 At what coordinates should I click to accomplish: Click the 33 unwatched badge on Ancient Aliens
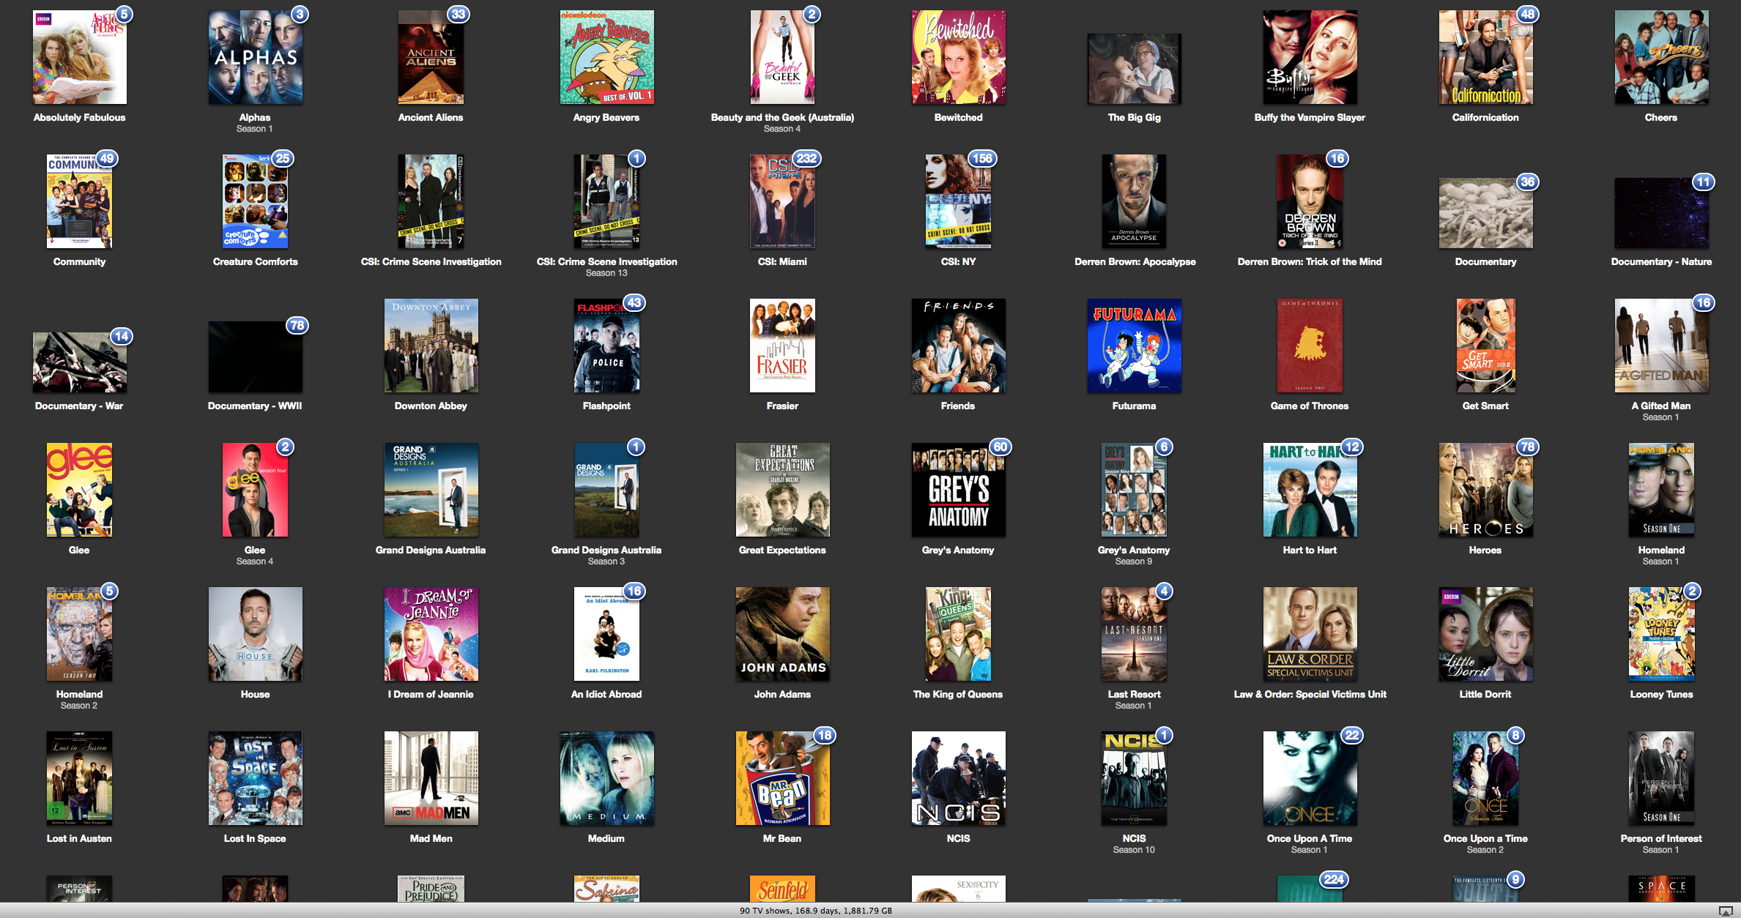(x=458, y=14)
